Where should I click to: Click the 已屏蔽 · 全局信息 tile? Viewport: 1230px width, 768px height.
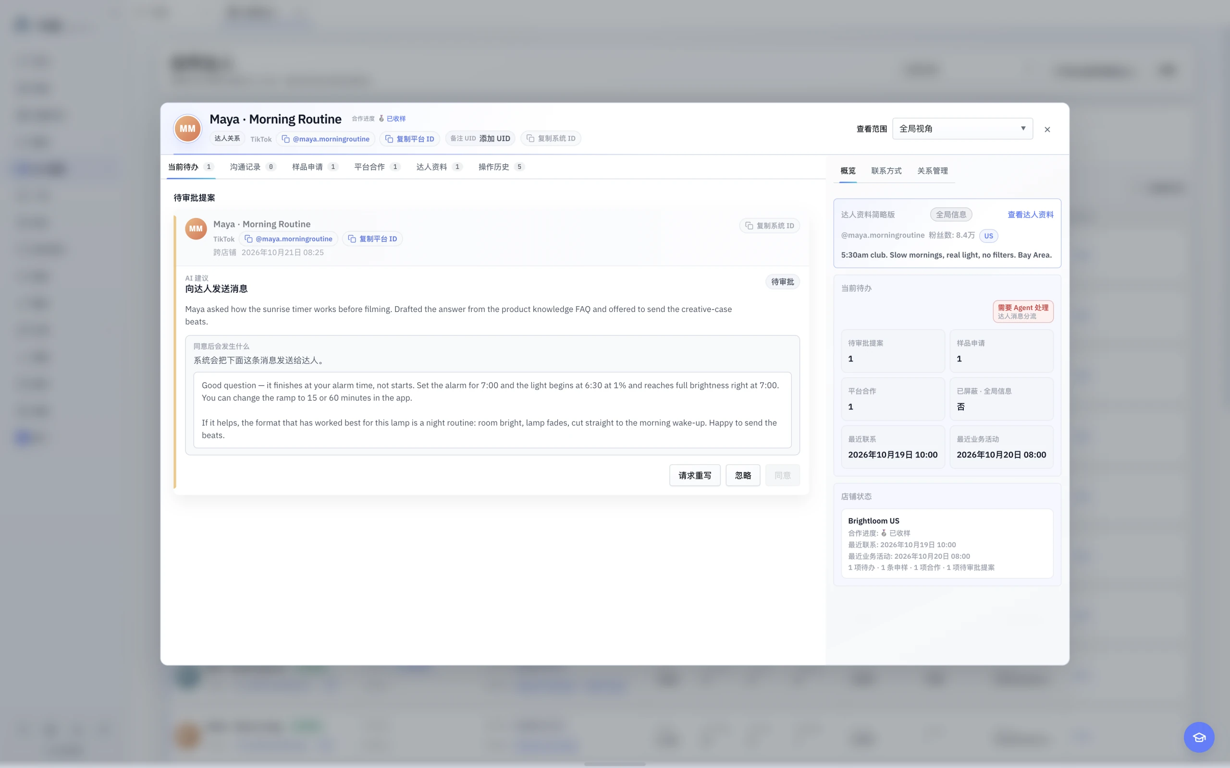click(x=1001, y=399)
